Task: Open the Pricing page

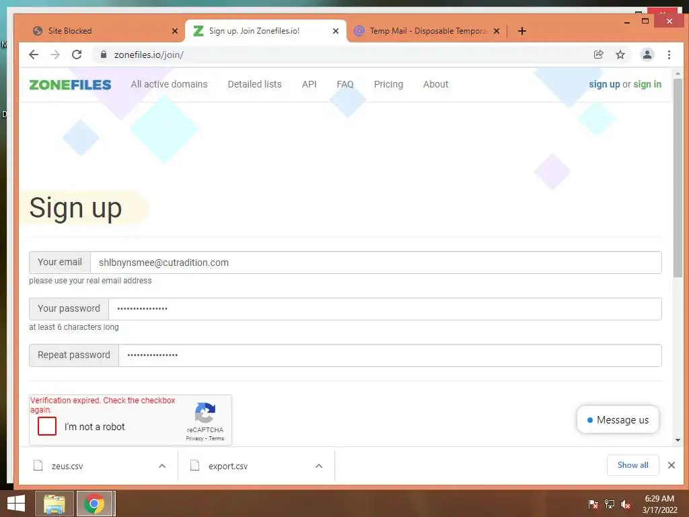Action: point(388,84)
